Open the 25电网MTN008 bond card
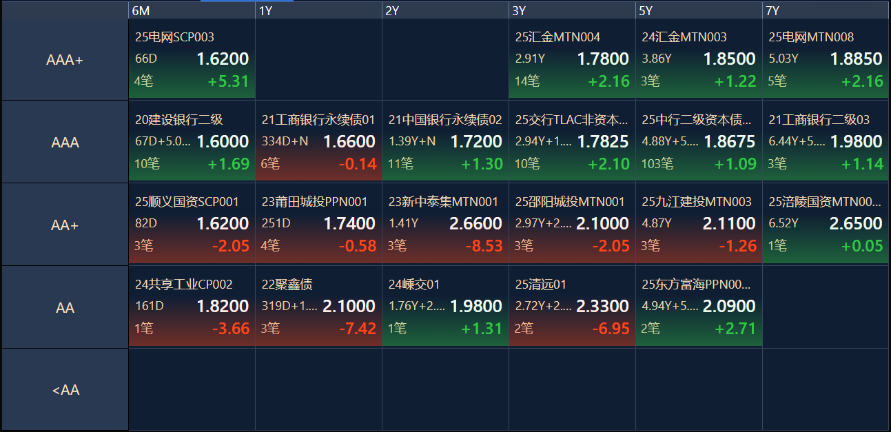Screen dimensions: 891x432 tap(826, 59)
